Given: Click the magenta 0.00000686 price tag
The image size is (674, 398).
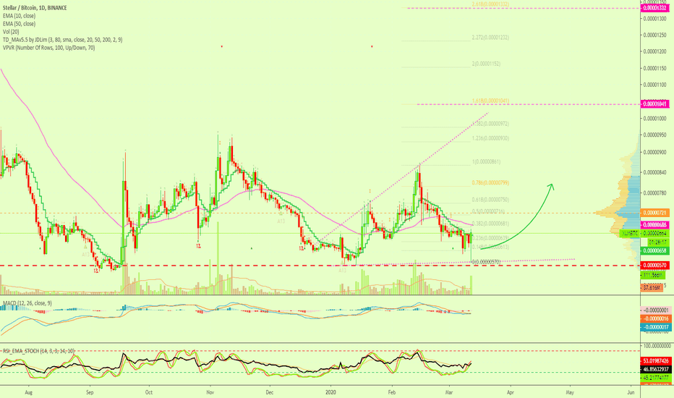Looking at the screenshot, I should (x=654, y=225).
